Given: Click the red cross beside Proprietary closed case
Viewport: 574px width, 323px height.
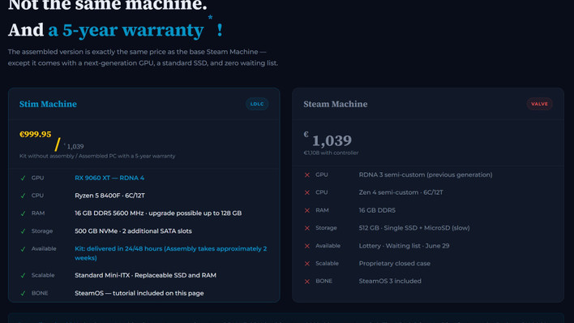Looking at the screenshot, I should [307, 264].
